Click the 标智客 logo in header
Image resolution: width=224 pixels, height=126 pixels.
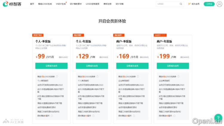point(12,4)
